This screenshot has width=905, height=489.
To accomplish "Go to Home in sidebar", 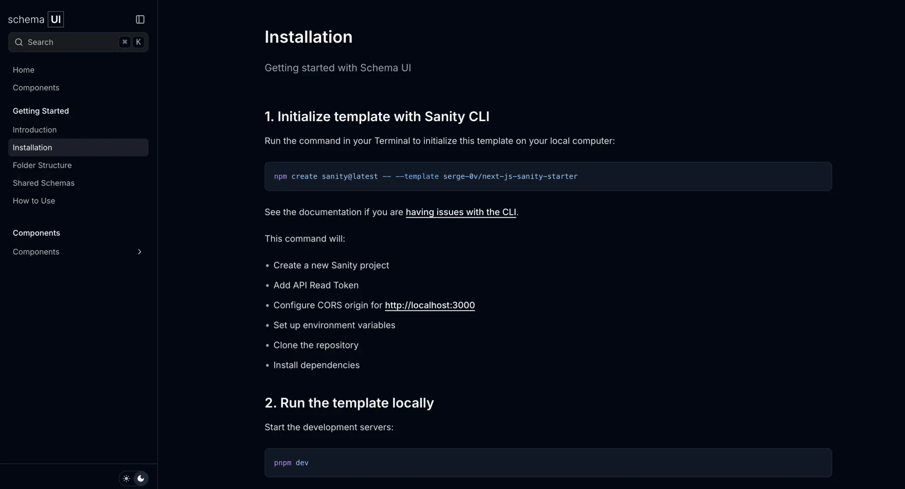I will coord(24,70).
